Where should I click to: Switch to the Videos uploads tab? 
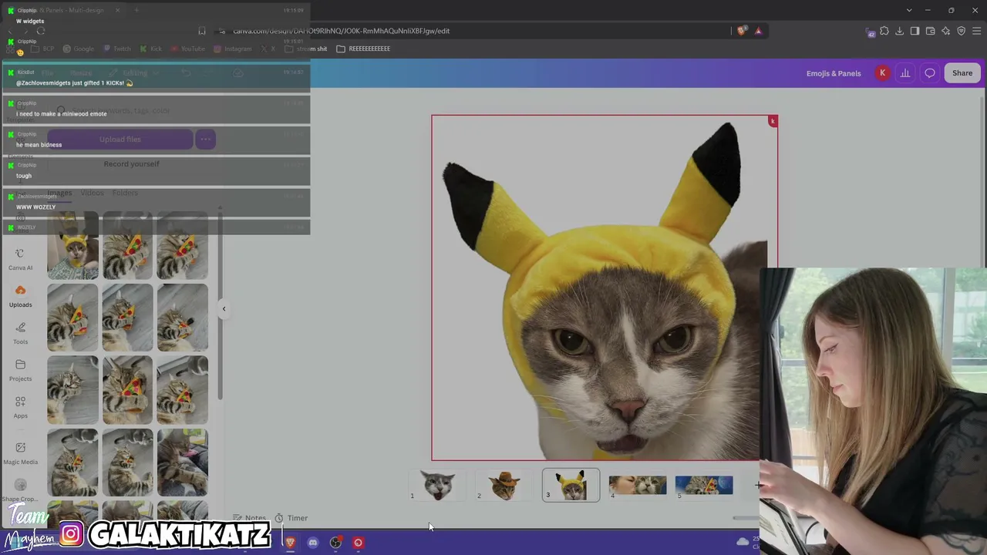[x=92, y=193]
